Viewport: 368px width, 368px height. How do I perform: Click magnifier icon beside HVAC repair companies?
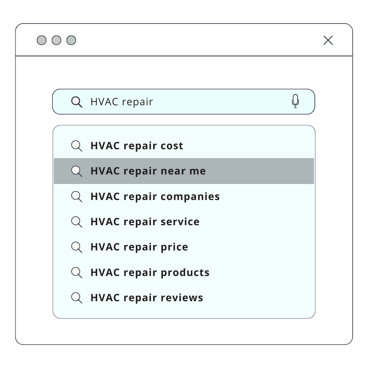(77, 197)
